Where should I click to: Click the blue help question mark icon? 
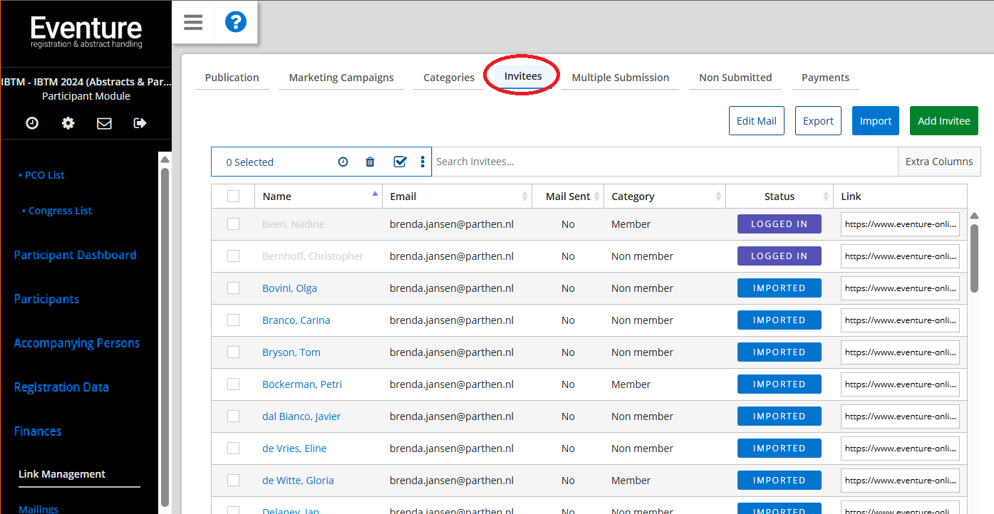point(235,22)
